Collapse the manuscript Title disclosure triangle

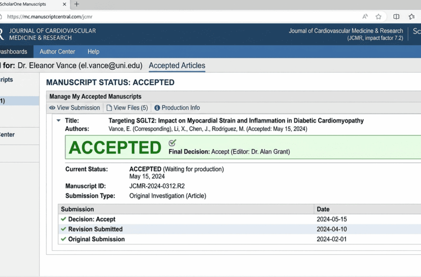[58, 121]
